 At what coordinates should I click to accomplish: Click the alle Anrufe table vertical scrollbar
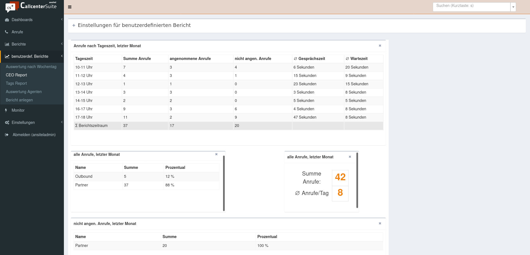(224, 183)
